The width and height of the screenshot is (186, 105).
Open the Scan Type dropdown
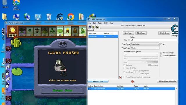(x=145, y=44)
